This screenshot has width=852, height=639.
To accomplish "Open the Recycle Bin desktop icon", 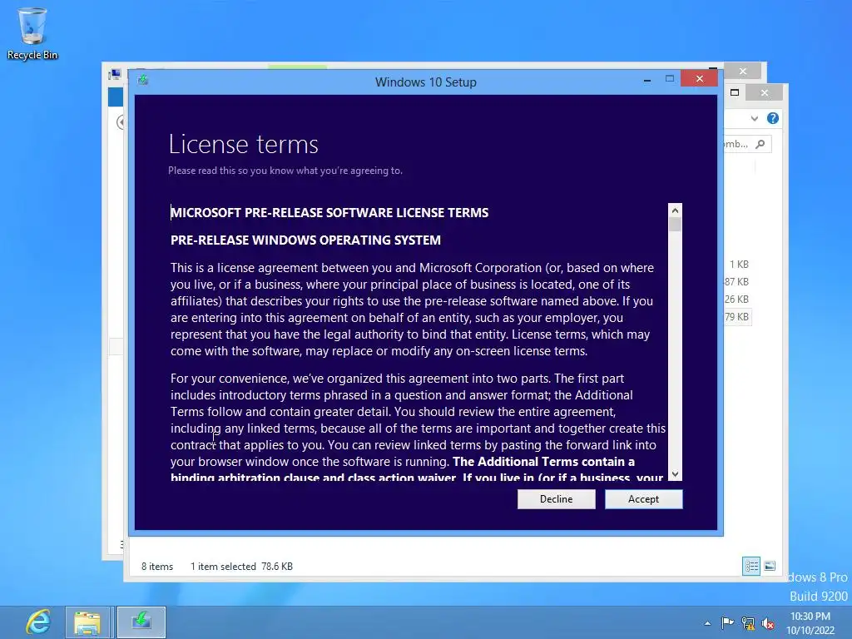I will [x=32, y=33].
